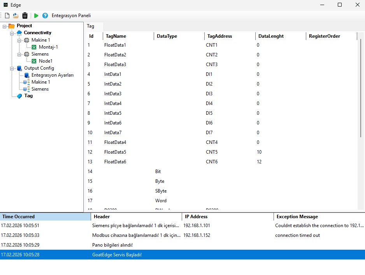365x275 pixels.
Task: Click the New Project icon in toolbar
Action: point(7,15)
